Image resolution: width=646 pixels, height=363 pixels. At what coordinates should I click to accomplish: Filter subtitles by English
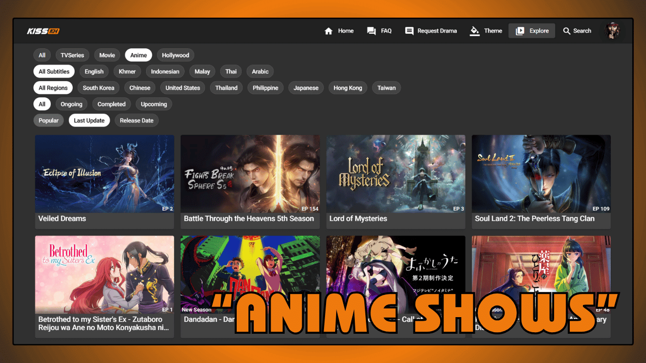[94, 71]
